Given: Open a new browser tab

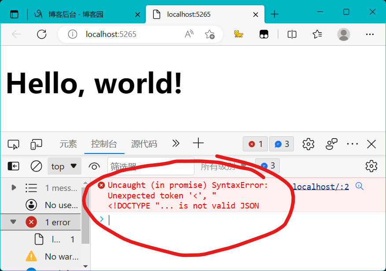Looking at the screenshot, I should [x=274, y=14].
